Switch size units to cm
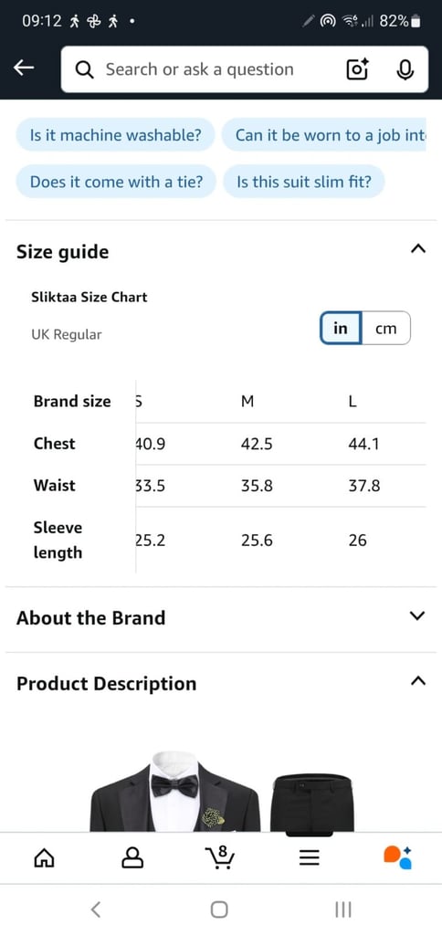This screenshot has height=935, width=442. 386,328
